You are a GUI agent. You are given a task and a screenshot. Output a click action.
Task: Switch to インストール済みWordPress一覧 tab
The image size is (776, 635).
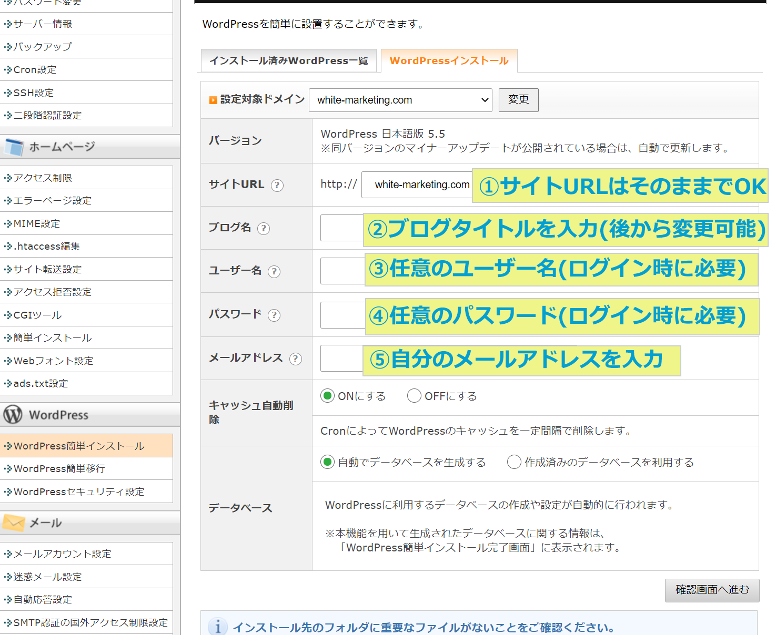coord(289,60)
